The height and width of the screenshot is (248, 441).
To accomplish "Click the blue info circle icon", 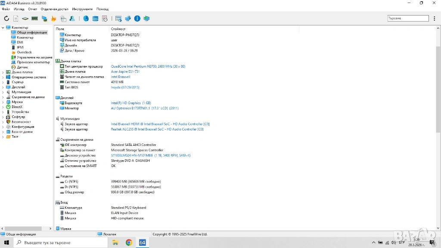I will click(x=137, y=19).
